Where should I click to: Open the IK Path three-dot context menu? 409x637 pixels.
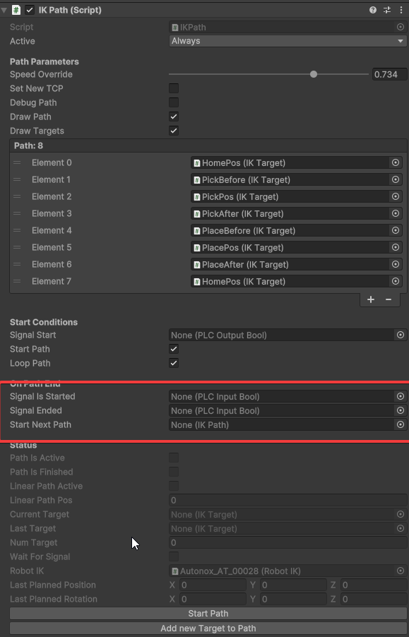(x=401, y=10)
